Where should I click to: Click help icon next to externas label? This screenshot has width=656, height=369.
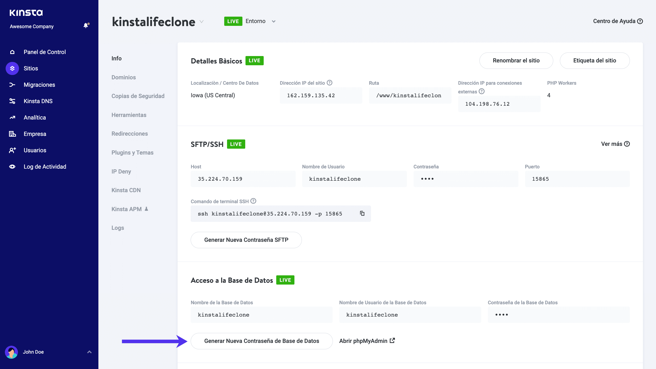(482, 91)
